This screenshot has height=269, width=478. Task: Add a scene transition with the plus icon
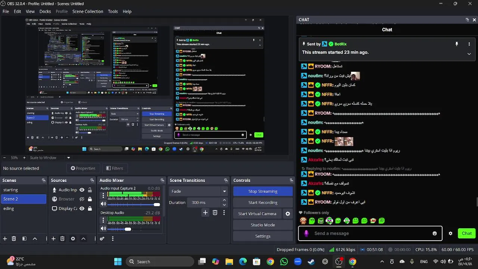point(205,213)
